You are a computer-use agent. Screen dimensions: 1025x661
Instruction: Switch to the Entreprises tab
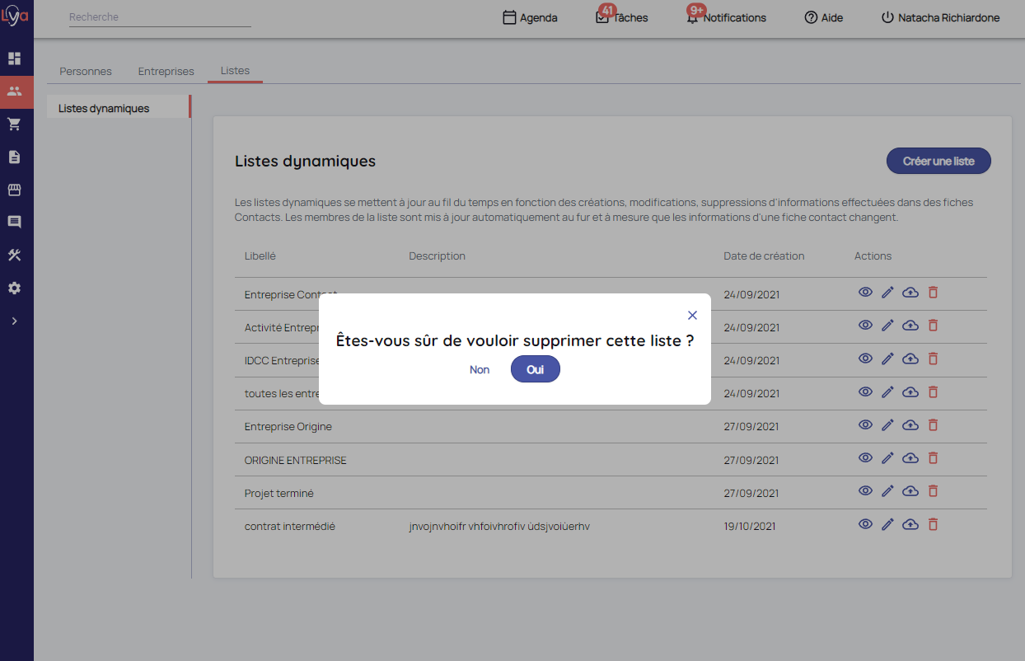[166, 71]
